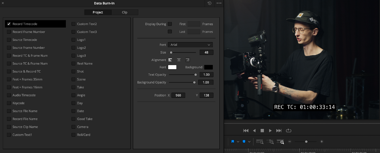Enable Source & Record TC checkbox
Image resolution: width=380 pixels, height=153 pixels.
pos(9,71)
